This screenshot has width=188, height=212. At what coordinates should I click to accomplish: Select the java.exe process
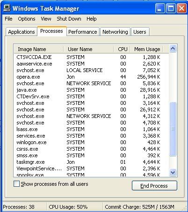tap(91, 90)
